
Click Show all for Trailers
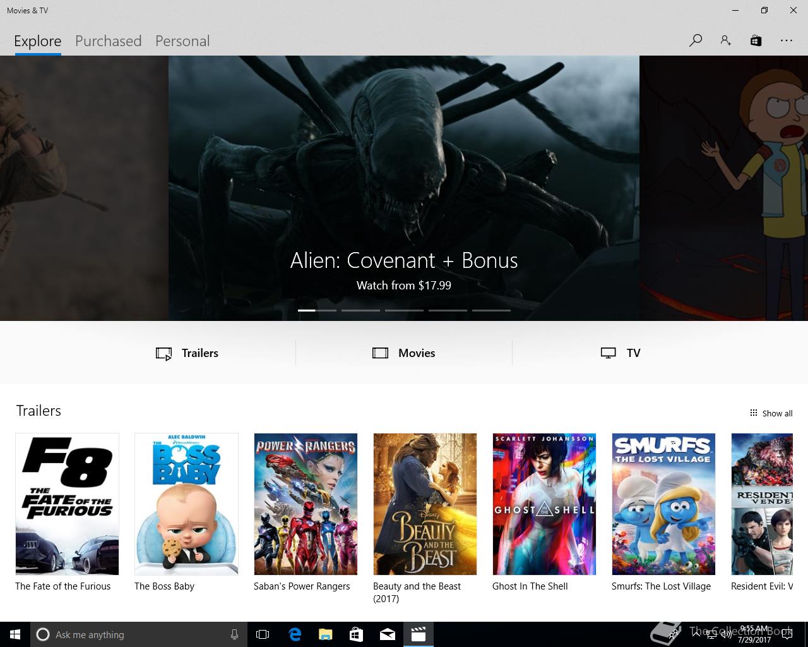click(771, 413)
